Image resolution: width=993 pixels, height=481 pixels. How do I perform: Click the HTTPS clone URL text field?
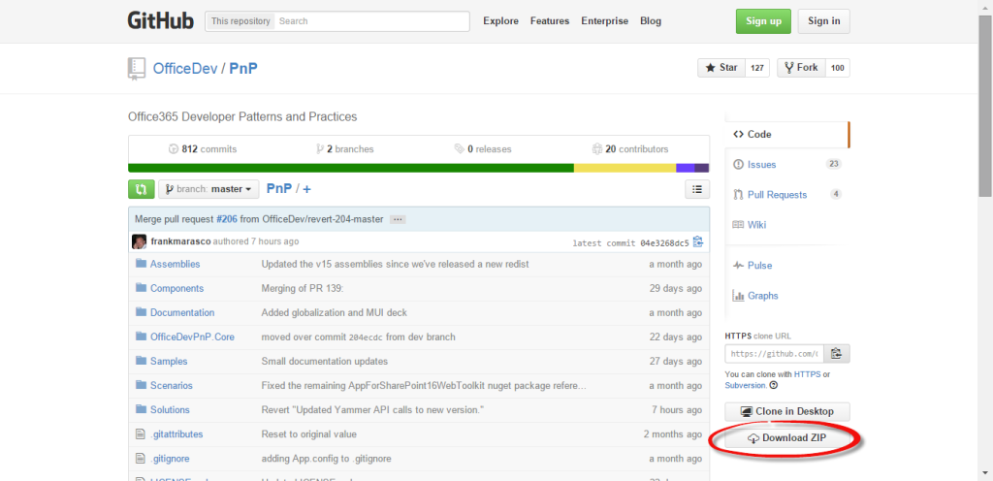pos(774,353)
